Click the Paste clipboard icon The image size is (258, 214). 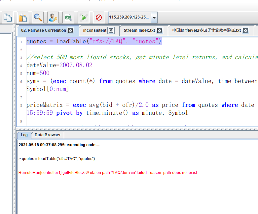[x=22, y=17]
